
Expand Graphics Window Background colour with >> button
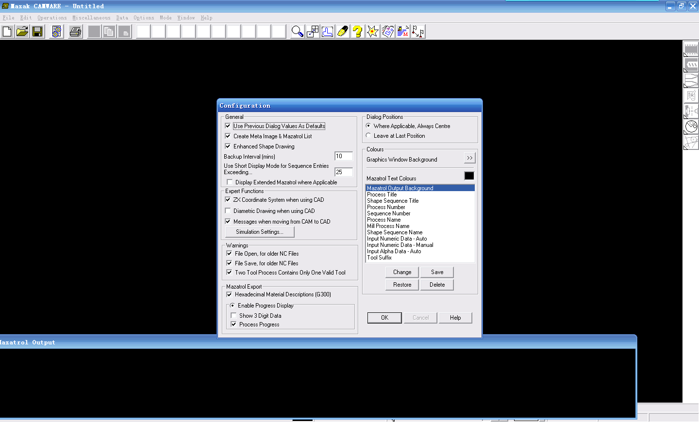469,158
